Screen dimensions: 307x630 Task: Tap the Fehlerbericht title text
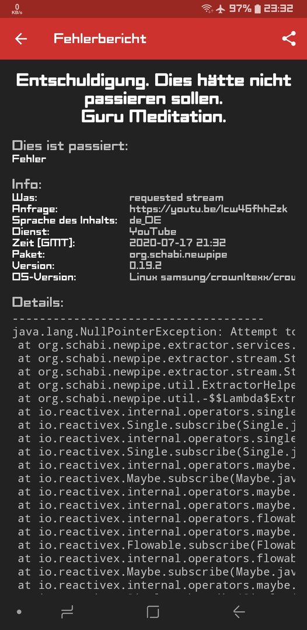pyautogui.click(x=100, y=38)
